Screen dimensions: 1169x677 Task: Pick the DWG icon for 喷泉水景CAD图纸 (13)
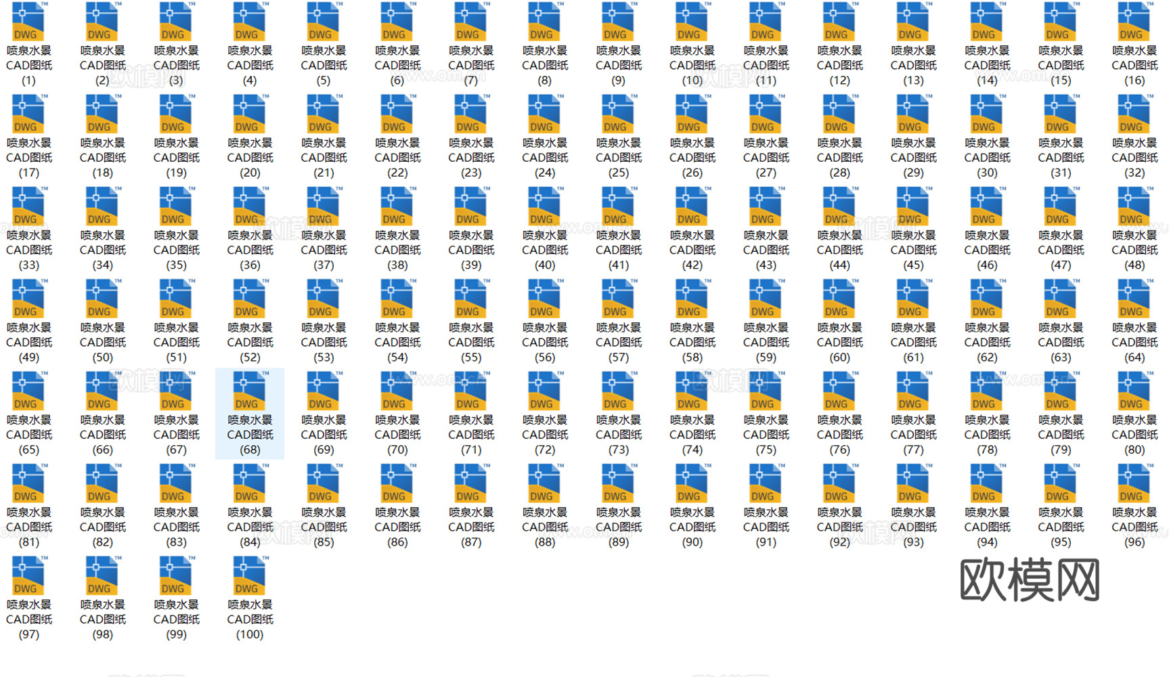click(x=913, y=22)
